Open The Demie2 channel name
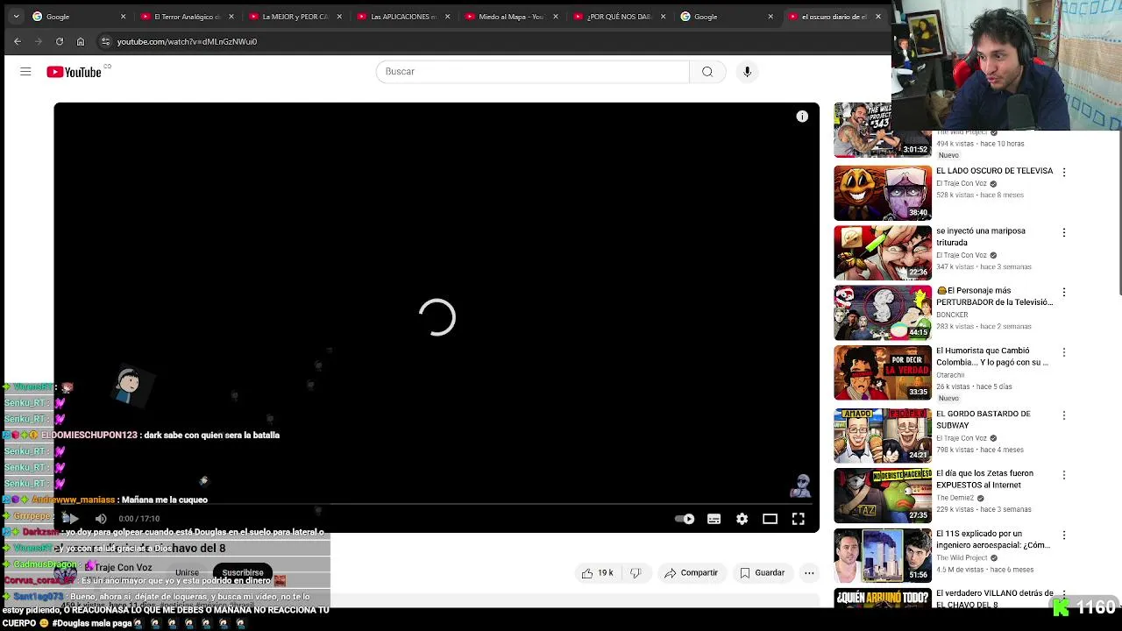Viewport: 1122px width, 631px height. 955,498
